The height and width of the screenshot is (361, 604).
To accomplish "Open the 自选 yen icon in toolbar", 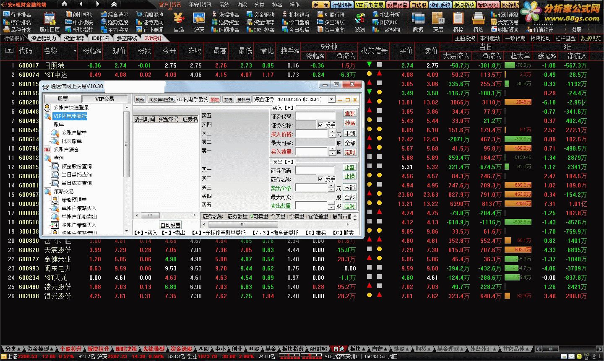I will [x=179, y=22].
